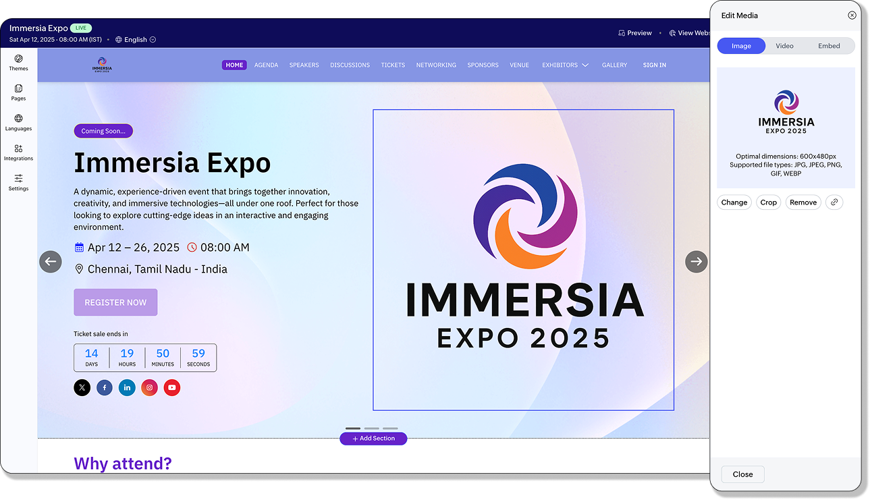The width and height of the screenshot is (870, 500).
Task: Open the Themes sidebar icon
Action: click(18, 59)
